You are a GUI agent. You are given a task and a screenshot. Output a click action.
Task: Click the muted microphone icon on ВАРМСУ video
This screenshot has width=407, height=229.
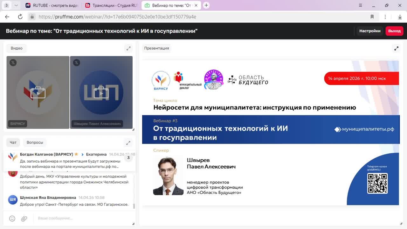(x=13, y=63)
